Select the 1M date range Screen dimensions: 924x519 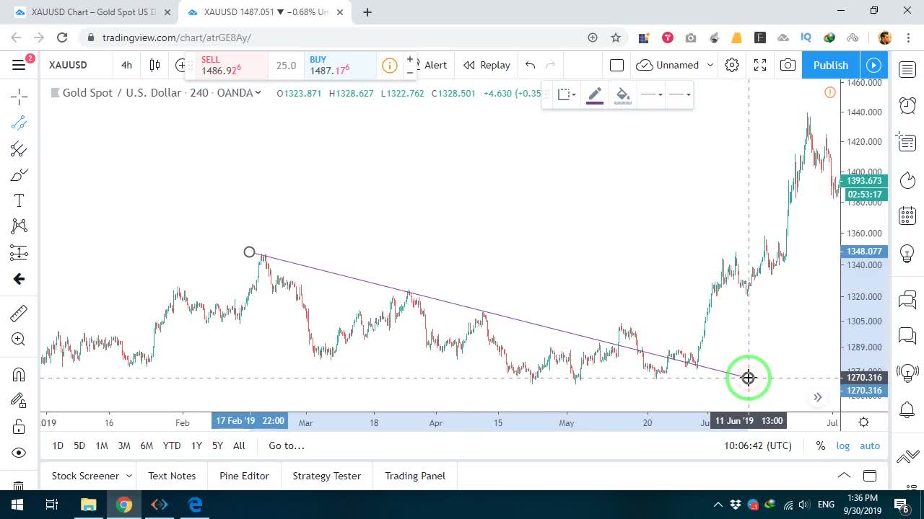[102, 445]
